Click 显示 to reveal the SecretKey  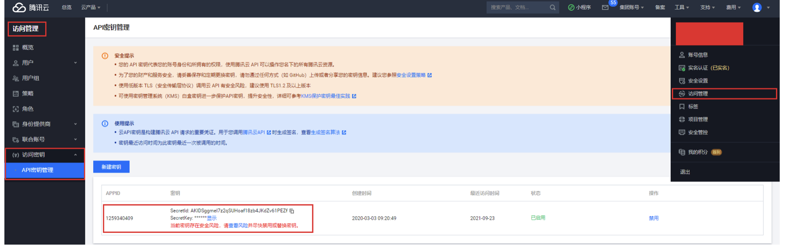pyautogui.click(x=212, y=218)
